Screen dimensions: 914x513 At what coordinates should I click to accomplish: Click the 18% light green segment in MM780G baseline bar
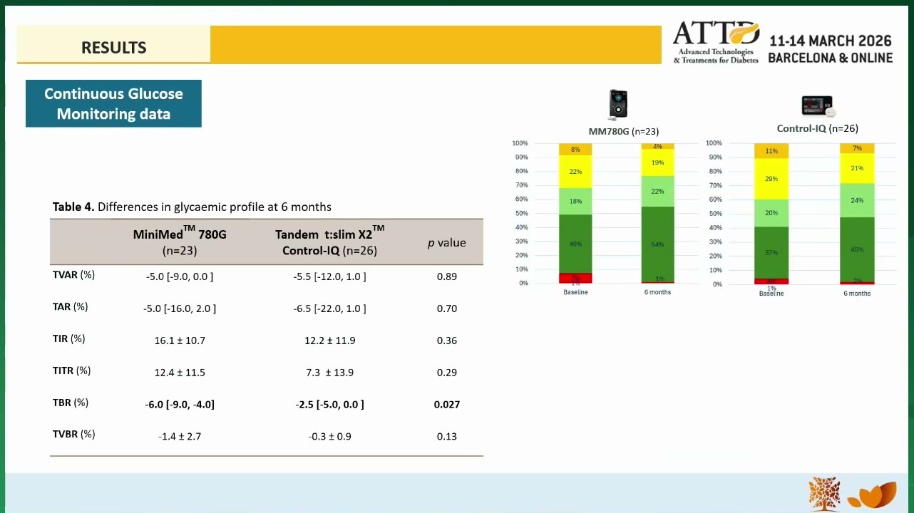[575, 202]
